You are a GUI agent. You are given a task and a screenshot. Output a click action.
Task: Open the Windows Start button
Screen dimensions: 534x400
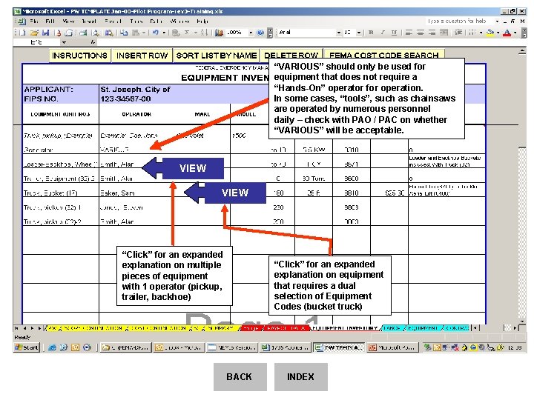[x=27, y=347]
